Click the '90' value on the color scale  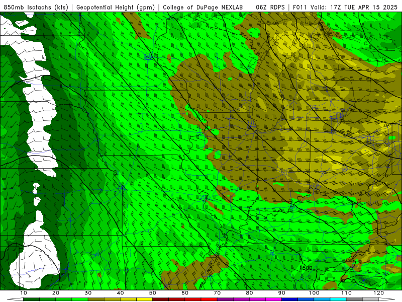point(282,293)
